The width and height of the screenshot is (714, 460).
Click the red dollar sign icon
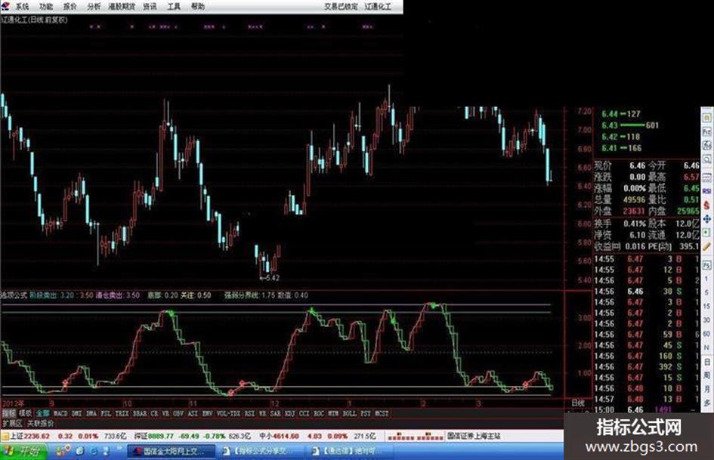[706, 205]
